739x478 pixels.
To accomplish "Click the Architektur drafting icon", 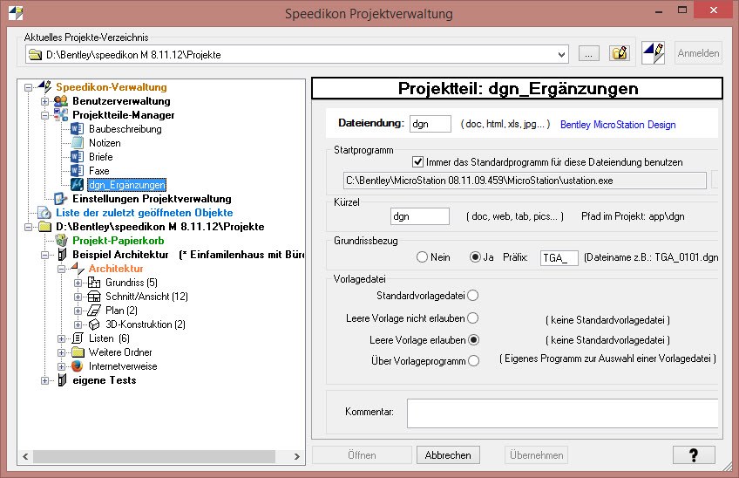I will tap(78, 269).
